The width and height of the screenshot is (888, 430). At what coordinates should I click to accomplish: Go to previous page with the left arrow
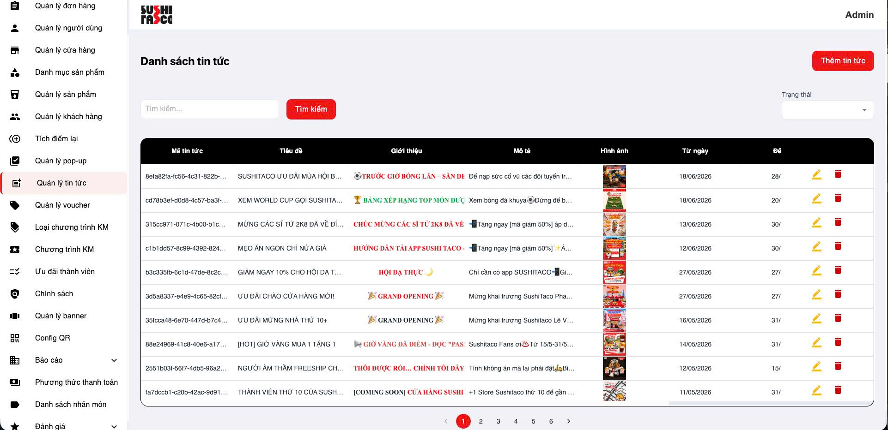(x=446, y=421)
